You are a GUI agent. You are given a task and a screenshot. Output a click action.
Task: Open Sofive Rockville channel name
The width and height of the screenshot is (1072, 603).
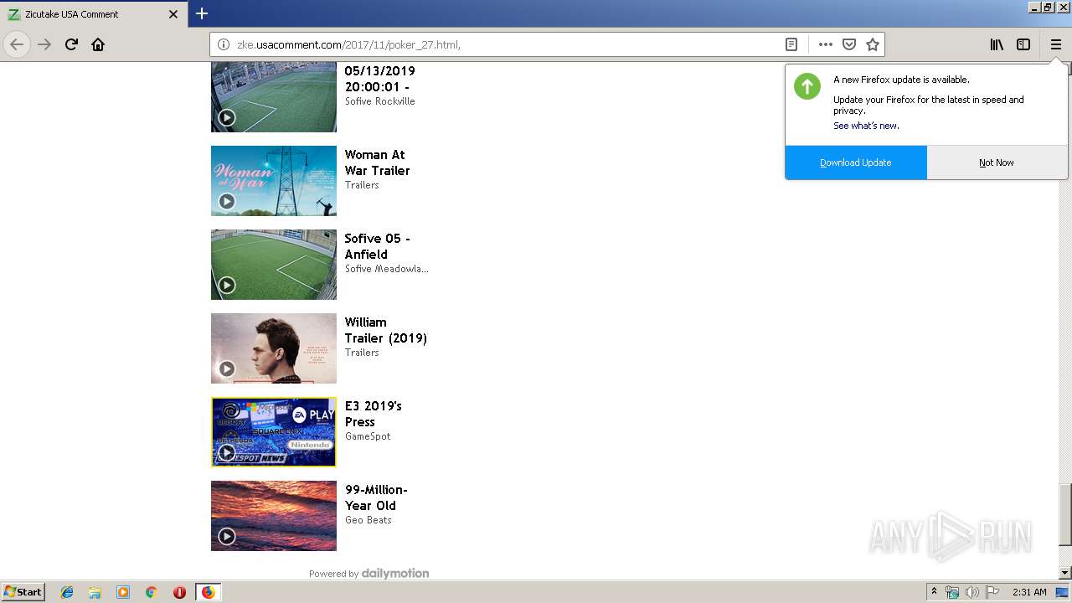379,101
